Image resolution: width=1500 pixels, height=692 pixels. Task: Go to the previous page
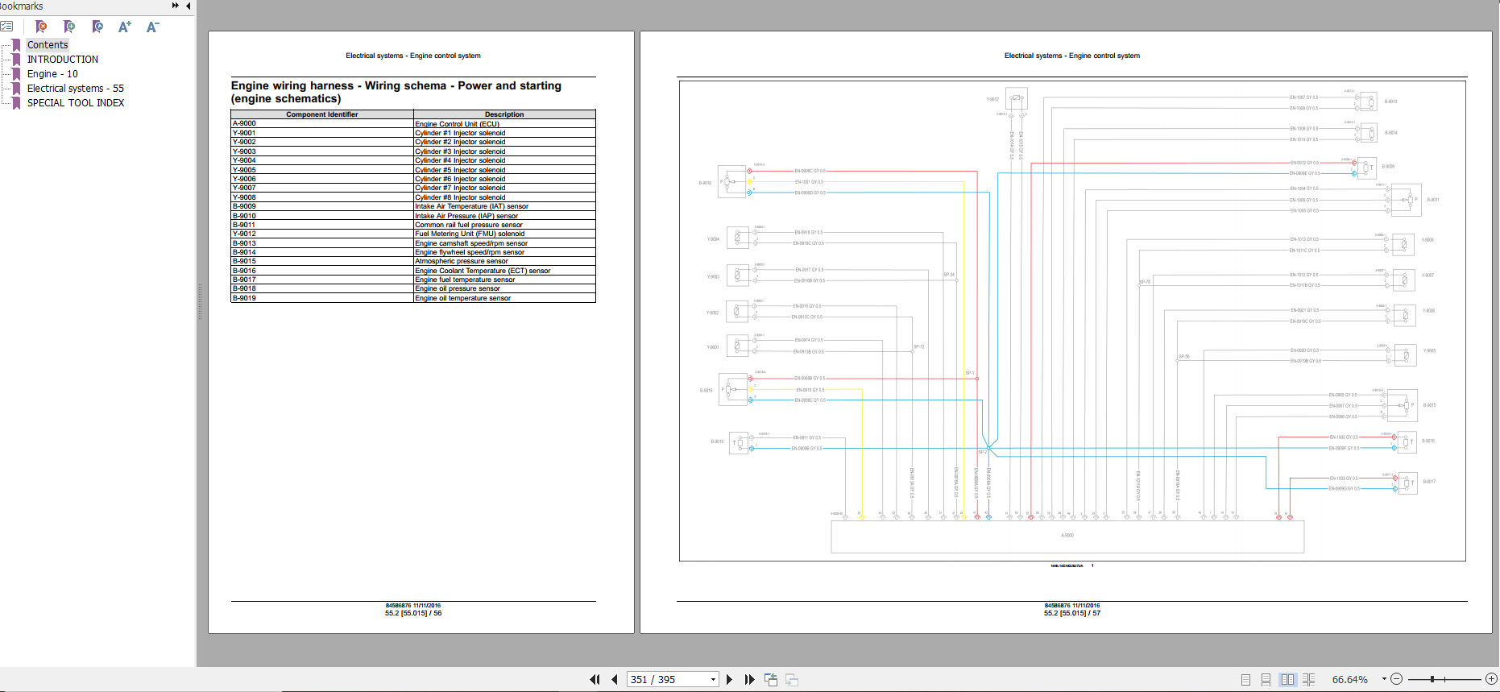point(615,679)
